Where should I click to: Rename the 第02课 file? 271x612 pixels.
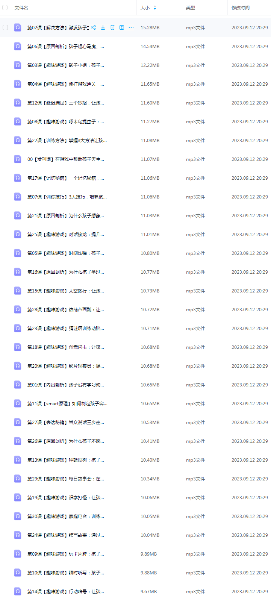click(122, 27)
